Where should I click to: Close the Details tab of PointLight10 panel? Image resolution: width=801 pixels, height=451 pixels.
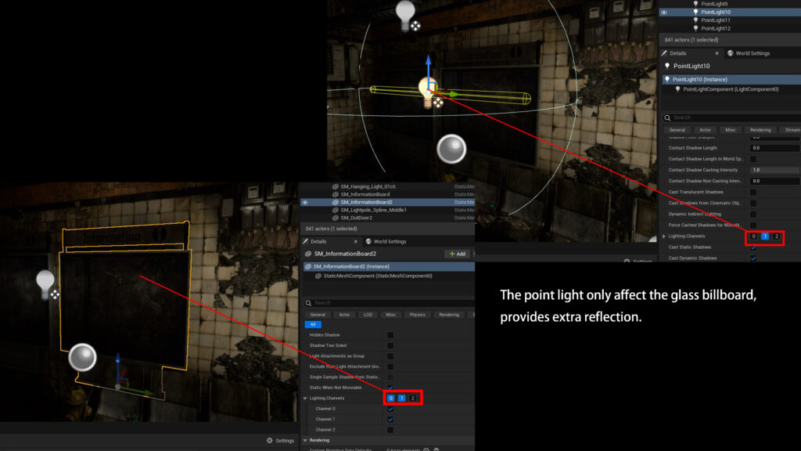click(717, 53)
